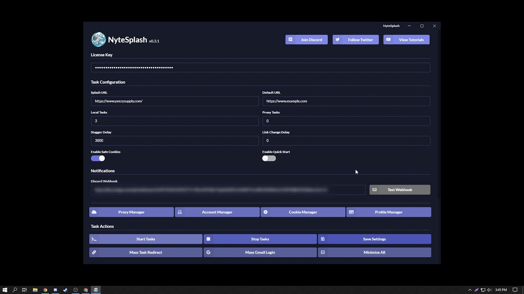Expand the hidden system tray icons

coord(470,290)
